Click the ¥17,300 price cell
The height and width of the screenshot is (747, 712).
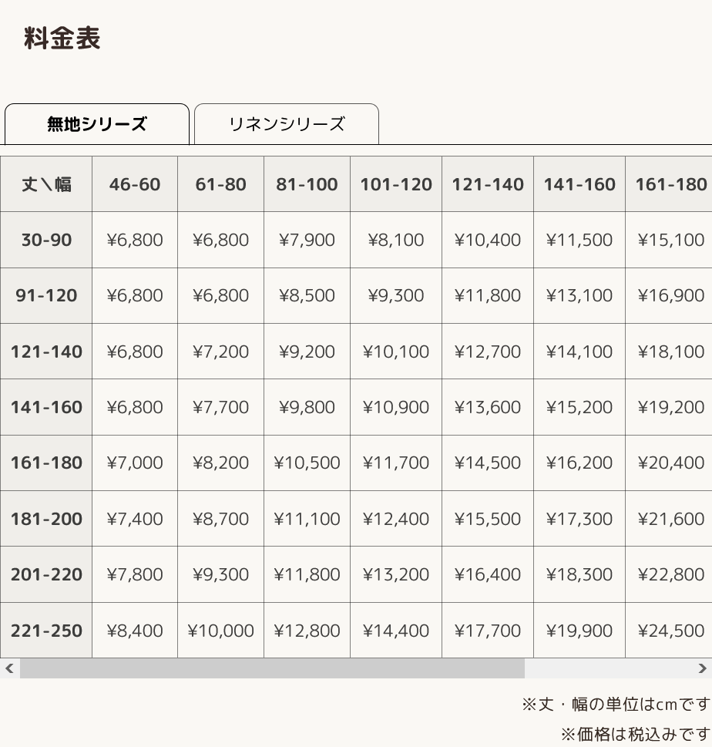[579, 518]
